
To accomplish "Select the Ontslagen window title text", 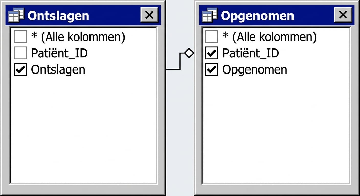I will click(58, 16).
